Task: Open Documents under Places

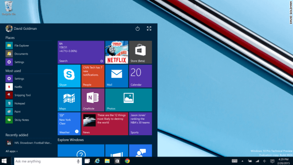Action: (x=29, y=54)
